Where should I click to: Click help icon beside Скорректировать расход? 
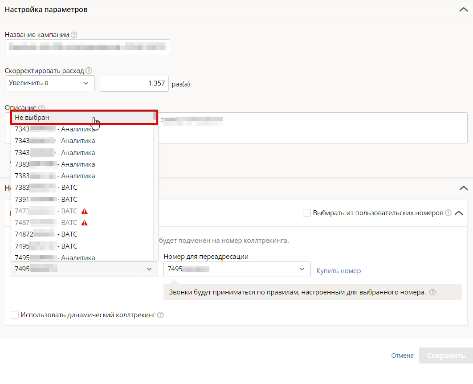tap(89, 70)
